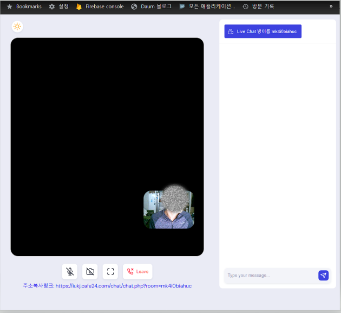The image size is (341, 313).
Task: Send the chat message
Action: (323, 275)
